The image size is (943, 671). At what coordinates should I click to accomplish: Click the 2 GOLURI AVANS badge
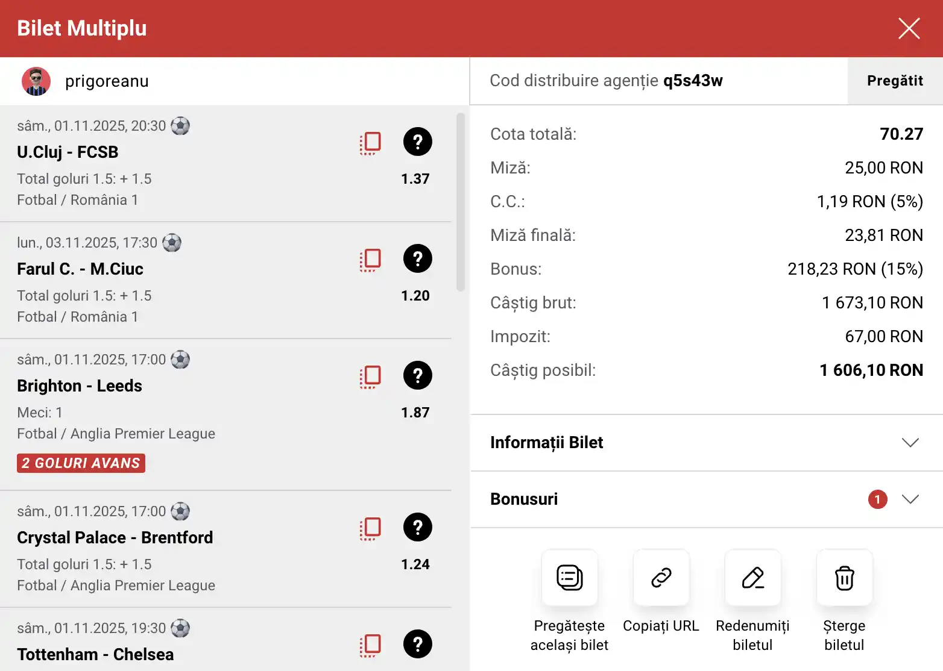81,463
